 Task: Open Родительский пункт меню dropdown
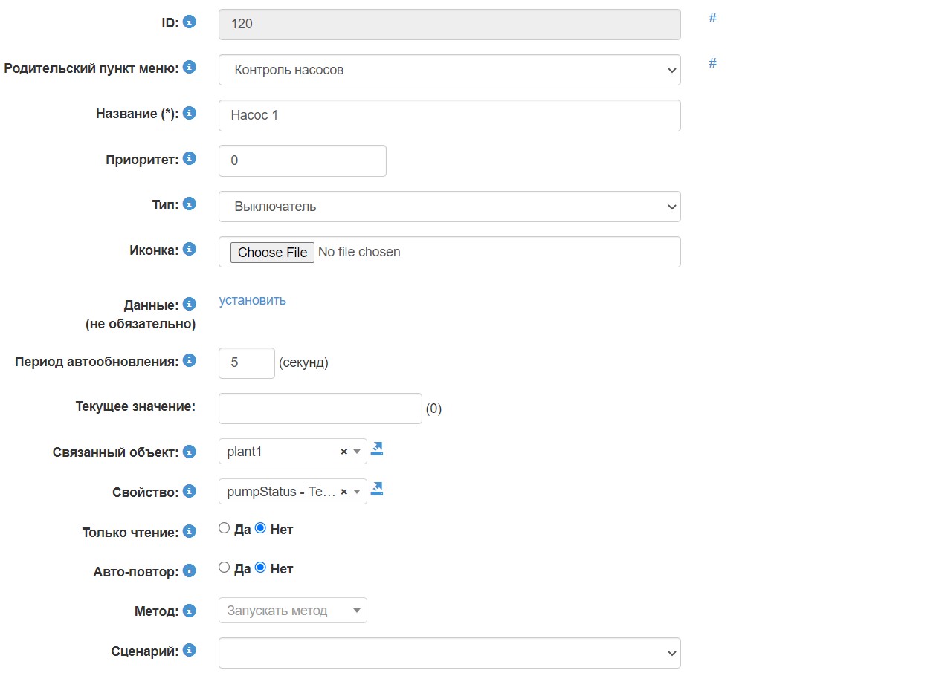click(x=449, y=70)
